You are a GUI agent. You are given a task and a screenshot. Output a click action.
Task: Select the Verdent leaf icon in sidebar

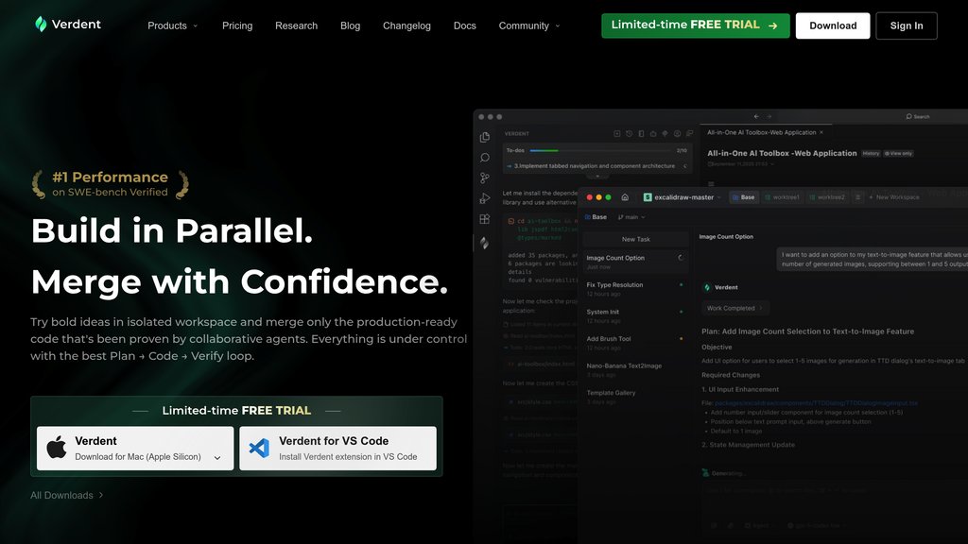(x=485, y=243)
